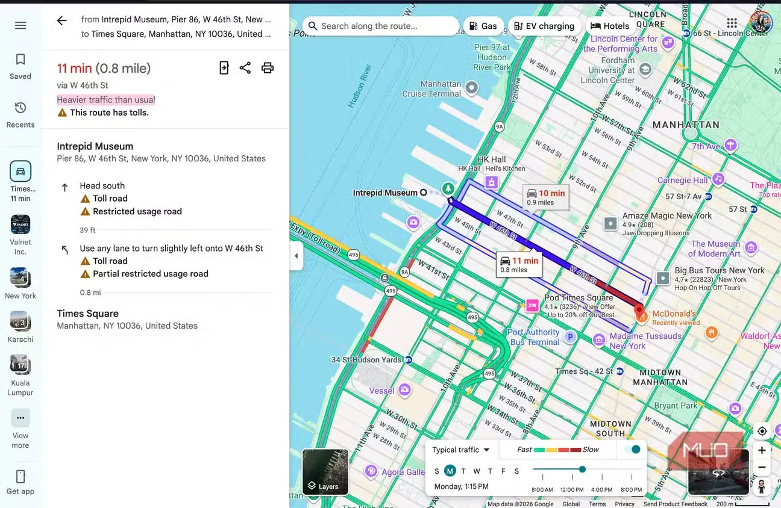Image resolution: width=781 pixels, height=508 pixels.
Task: Click the Street View pegman
Action: click(762, 486)
